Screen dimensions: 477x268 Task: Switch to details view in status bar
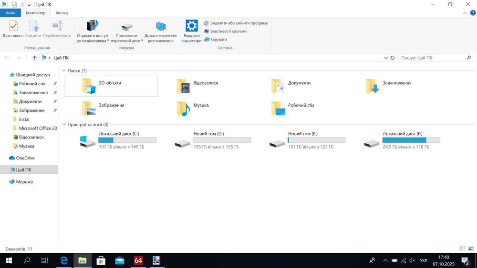[x=462, y=248]
